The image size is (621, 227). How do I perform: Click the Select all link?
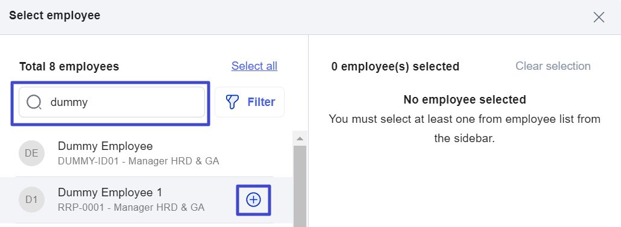pyautogui.click(x=254, y=66)
